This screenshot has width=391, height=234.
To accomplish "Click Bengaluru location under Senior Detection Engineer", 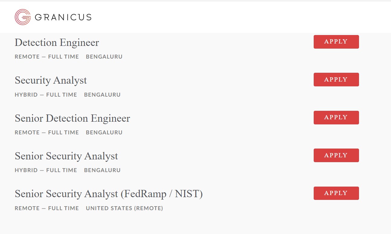I will tap(104, 133).
